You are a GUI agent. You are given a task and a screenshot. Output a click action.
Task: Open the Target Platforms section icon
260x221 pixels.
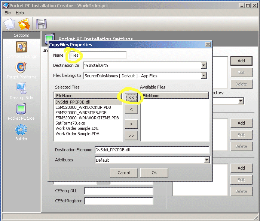(x=21, y=68)
